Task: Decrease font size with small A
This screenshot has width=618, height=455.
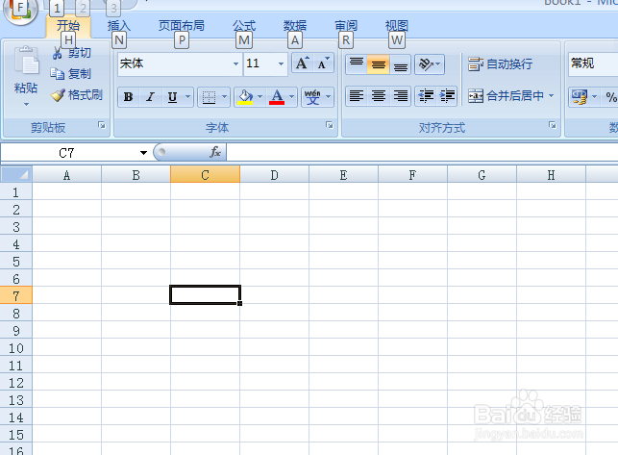Action: click(323, 63)
